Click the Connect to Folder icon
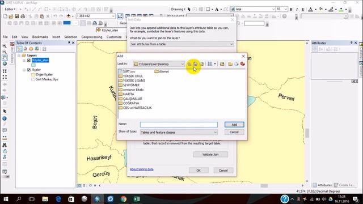363x204 pixels. click(x=222, y=64)
